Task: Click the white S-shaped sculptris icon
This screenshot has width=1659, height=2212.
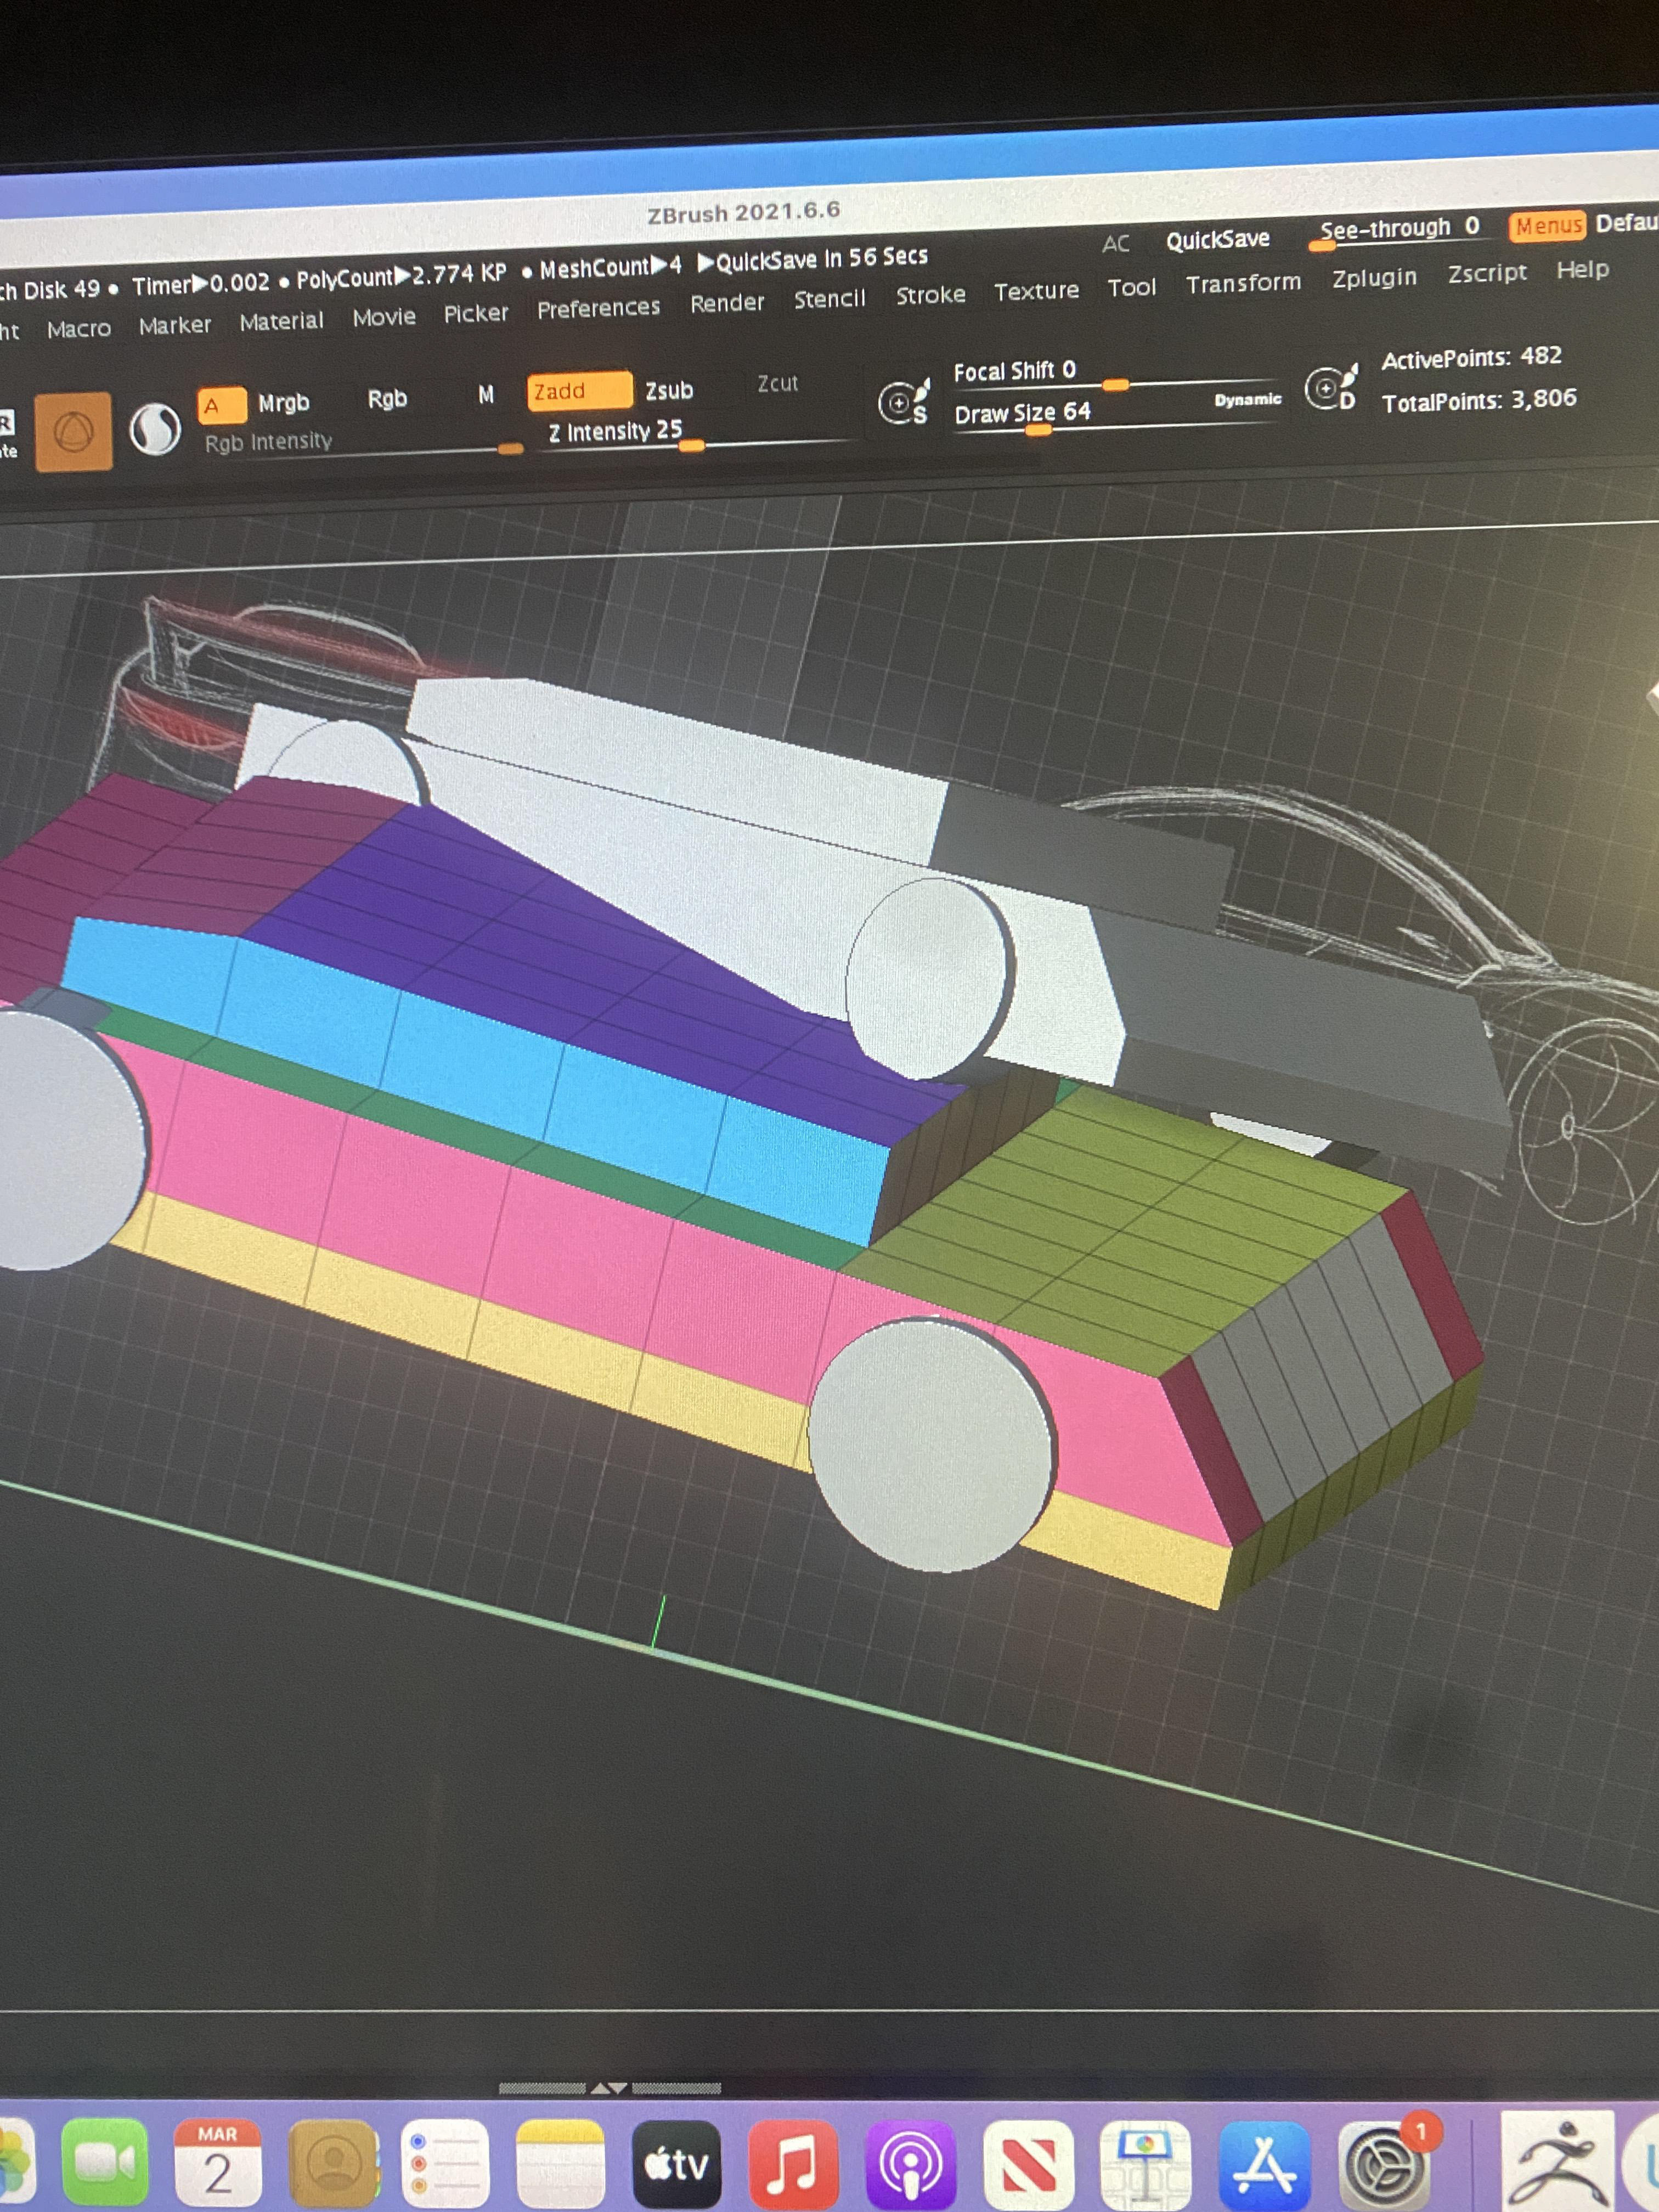Action: 156,430
